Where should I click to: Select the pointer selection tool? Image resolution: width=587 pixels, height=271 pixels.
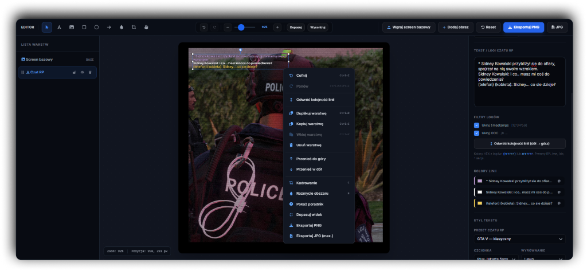click(x=47, y=28)
